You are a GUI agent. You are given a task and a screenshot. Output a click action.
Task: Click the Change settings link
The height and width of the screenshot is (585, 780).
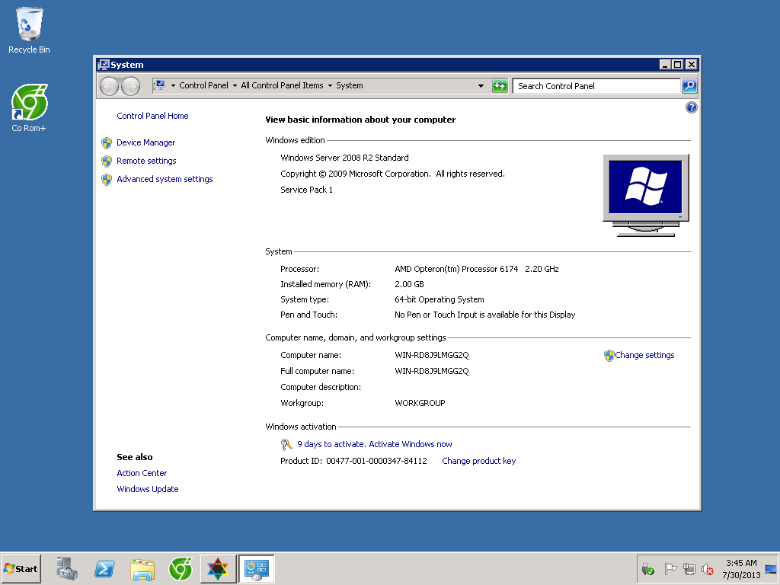(644, 355)
